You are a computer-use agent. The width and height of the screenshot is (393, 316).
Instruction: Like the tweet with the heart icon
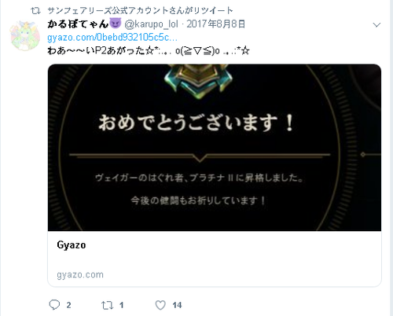160,305
